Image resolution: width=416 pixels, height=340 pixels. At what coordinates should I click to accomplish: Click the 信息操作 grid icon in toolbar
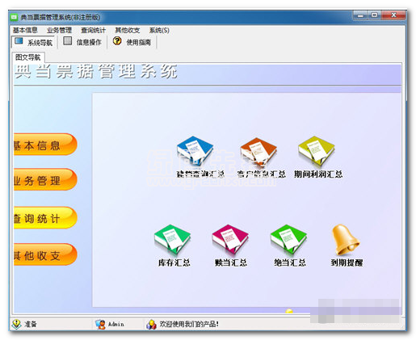67,41
